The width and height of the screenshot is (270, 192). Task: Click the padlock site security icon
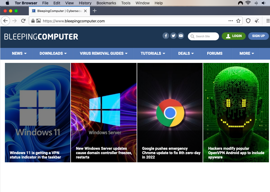[33, 21]
